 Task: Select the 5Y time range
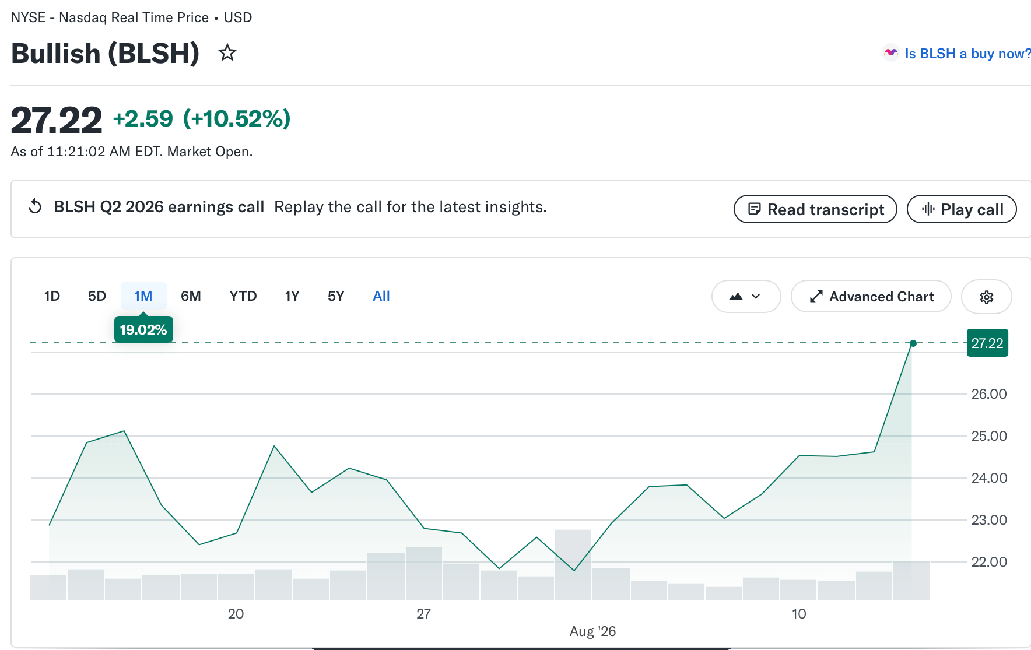(336, 296)
